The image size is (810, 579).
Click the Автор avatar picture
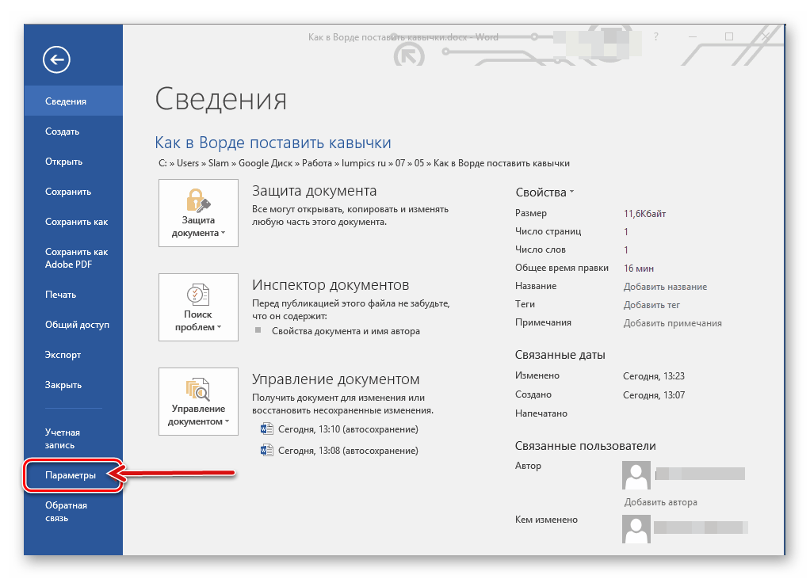(x=636, y=474)
